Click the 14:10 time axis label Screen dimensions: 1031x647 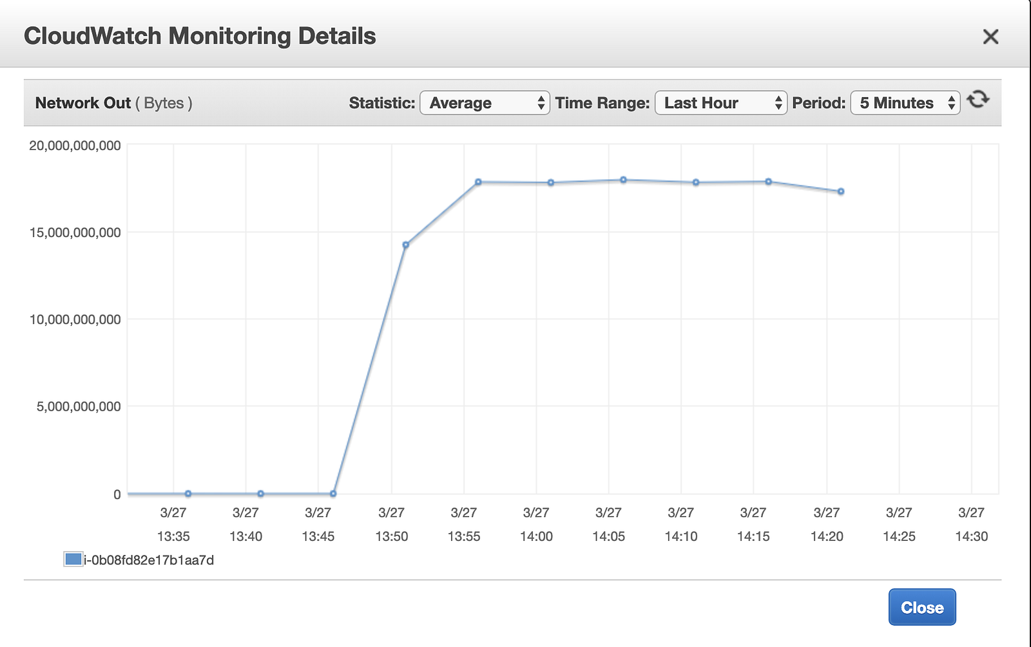click(681, 536)
